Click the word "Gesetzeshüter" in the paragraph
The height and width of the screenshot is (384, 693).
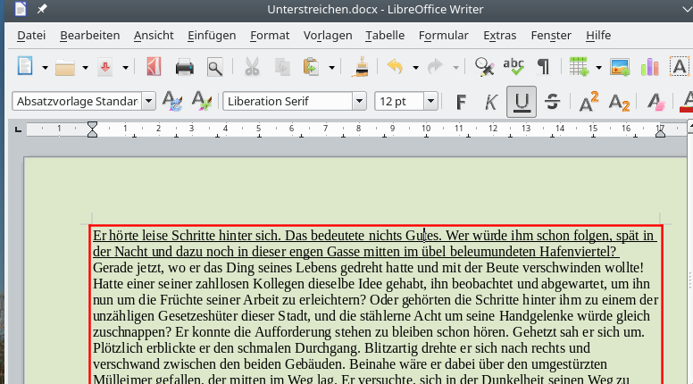coord(196,316)
